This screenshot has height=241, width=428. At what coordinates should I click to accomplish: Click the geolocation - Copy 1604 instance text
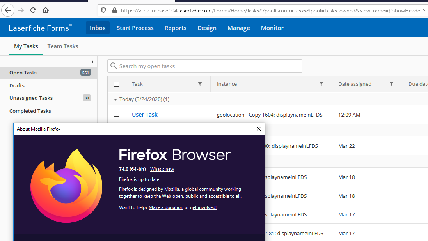tap(270, 115)
